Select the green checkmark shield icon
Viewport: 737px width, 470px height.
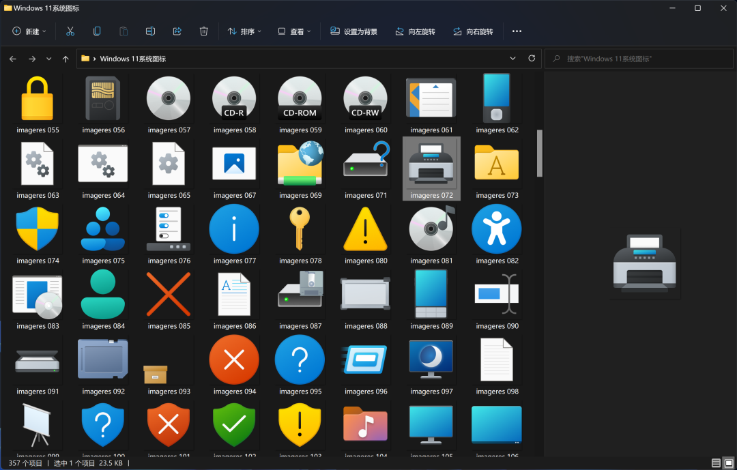234,426
